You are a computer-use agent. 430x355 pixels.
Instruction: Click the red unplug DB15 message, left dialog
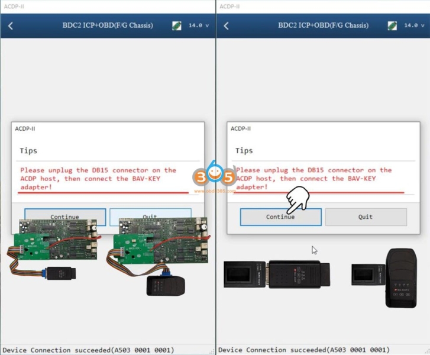(98, 179)
